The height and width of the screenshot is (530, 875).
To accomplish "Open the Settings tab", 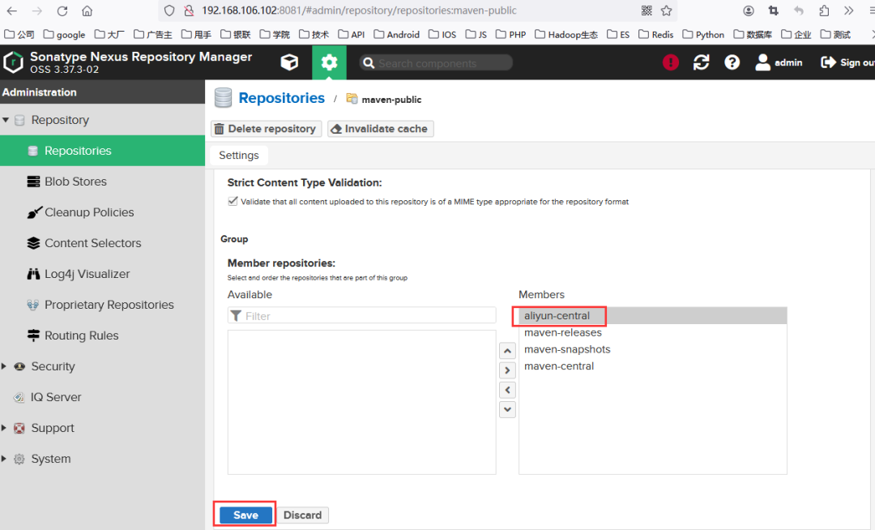I will [x=239, y=155].
